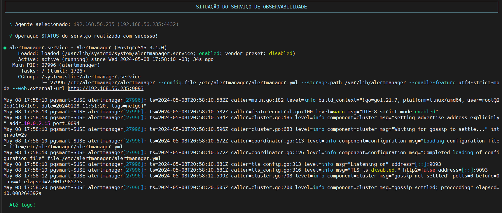502x213 pixels.
Task: Click the word 'STATUS' in operation message
Action: tap(50, 36)
